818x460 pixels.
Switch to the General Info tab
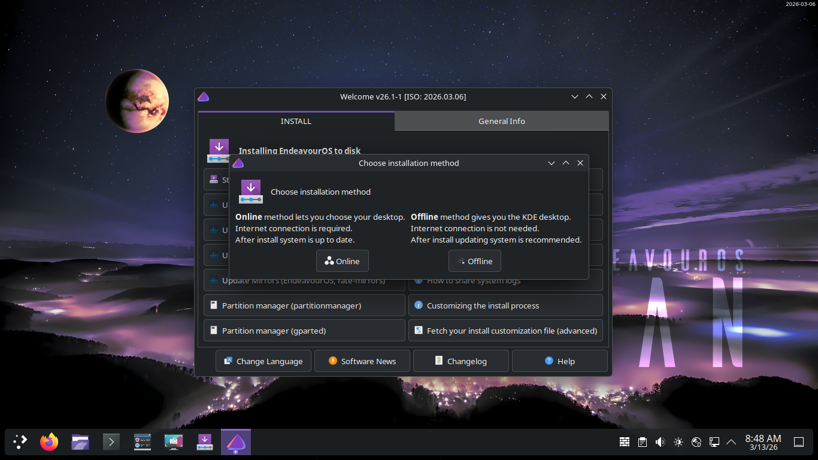click(x=502, y=121)
